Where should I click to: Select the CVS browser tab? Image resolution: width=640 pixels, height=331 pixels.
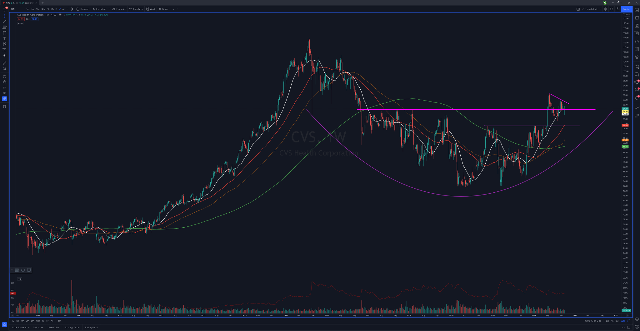click(x=20, y=3)
